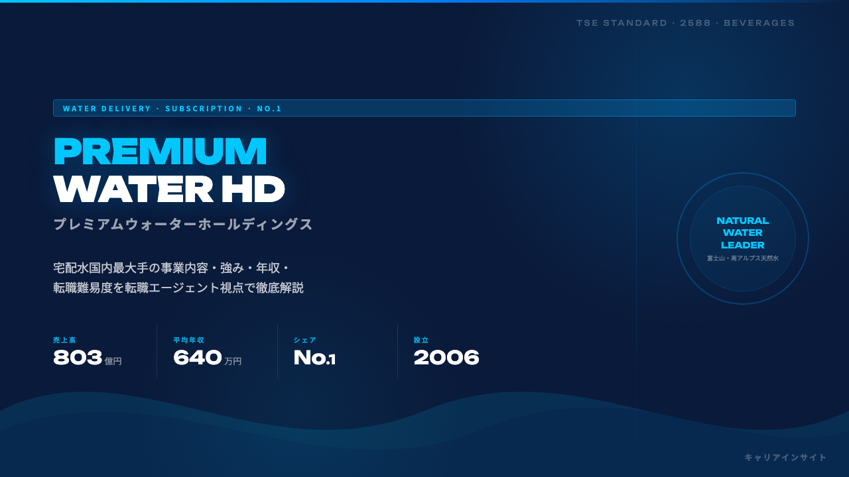The width and height of the screenshot is (849, 477).
Task: Click the 'NATURAL WATER LEADER' circular badge
Action: tap(743, 238)
